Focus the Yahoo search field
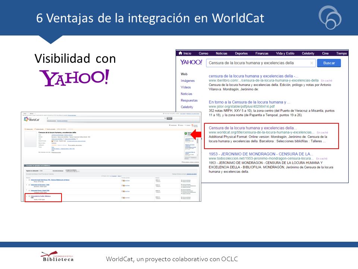This screenshot has width=358, height=269. (x=261, y=63)
